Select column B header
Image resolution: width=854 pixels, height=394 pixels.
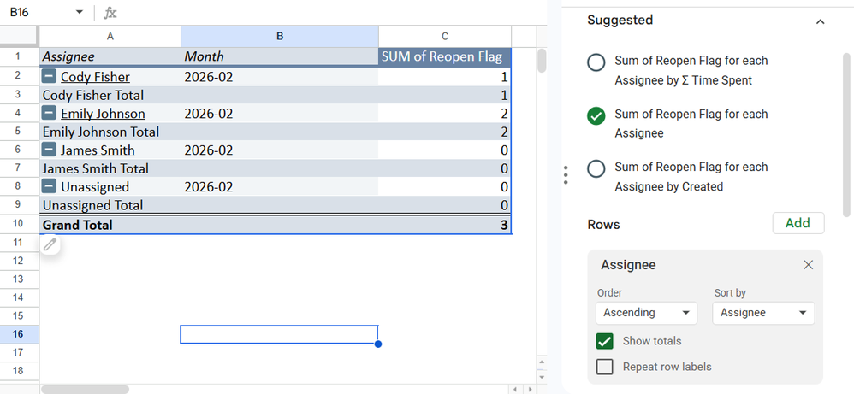[x=279, y=36]
